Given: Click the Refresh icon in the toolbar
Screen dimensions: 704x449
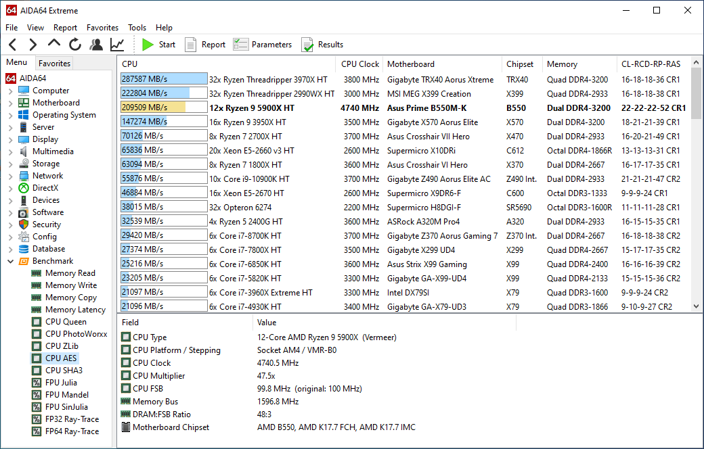Looking at the screenshot, I should [75, 45].
